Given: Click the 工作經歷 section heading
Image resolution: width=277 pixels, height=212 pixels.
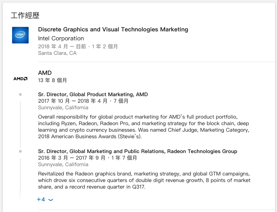Looking at the screenshot, I should 25,16.
